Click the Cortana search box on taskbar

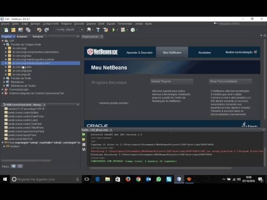click(x=45, y=179)
